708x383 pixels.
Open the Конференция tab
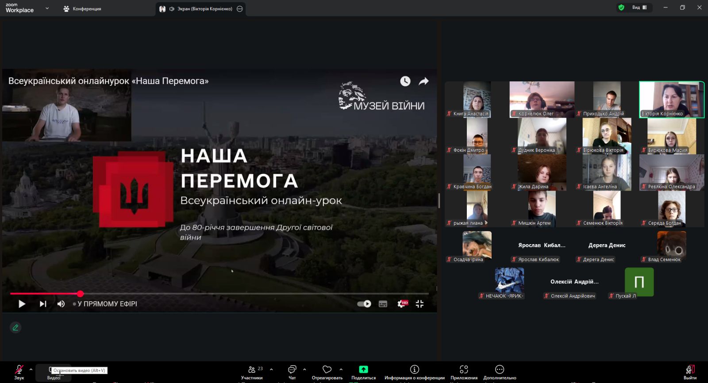(82, 9)
